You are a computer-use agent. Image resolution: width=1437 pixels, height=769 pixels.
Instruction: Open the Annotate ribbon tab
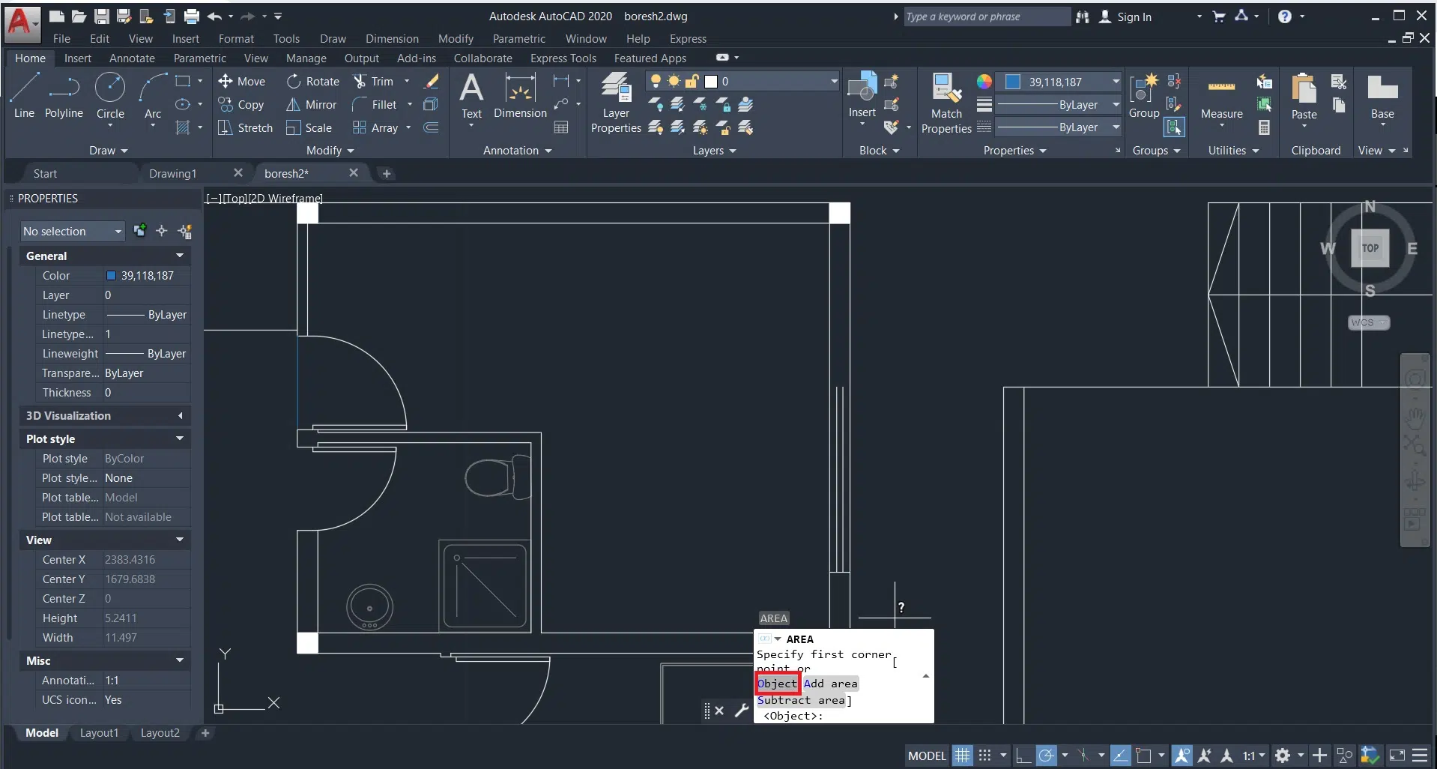click(x=132, y=58)
